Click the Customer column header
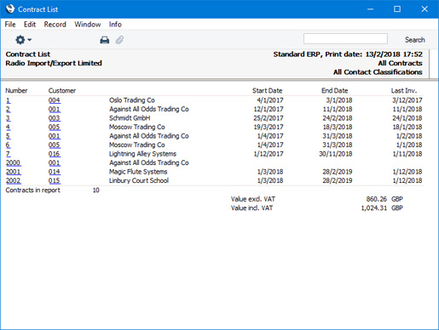439x330 pixels. click(62, 91)
